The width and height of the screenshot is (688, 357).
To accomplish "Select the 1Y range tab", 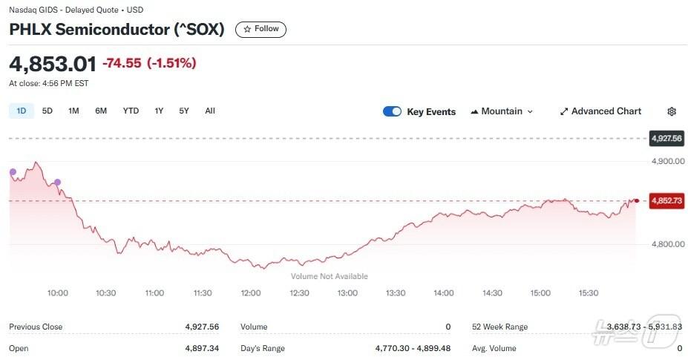I will [159, 111].
